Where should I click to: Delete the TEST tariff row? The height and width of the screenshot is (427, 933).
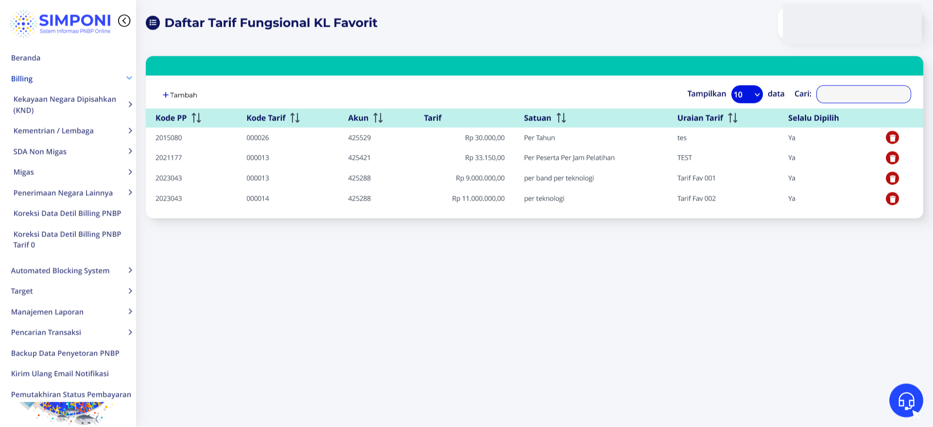coord(892,158)
